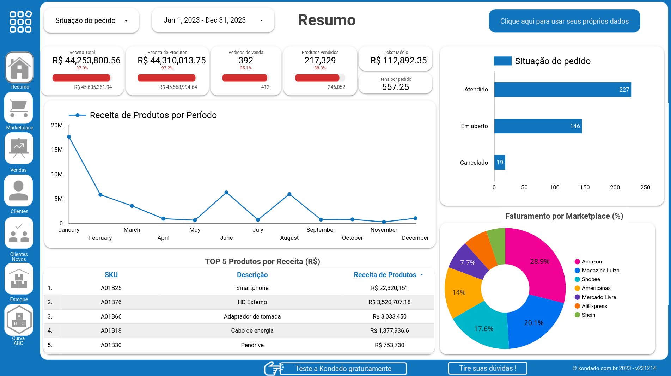Screen dimensions: 671x376
Task: Click the Receita Total progress bar
Action: pos(82,78)
